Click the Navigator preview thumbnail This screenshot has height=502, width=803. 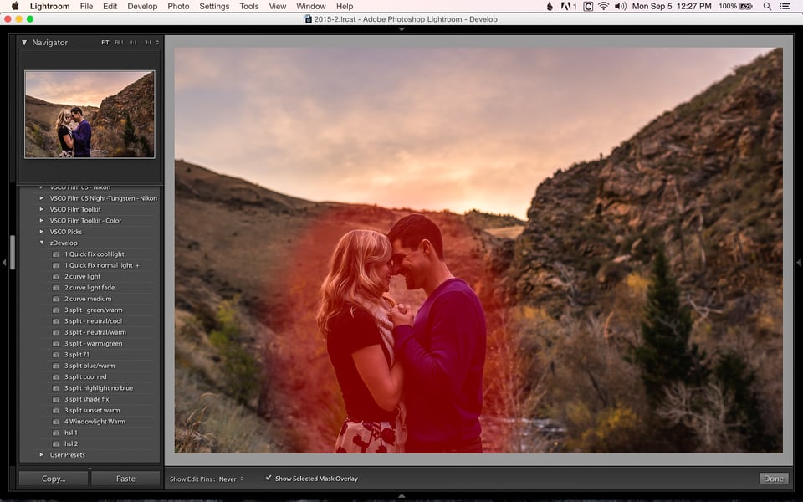(90, 115)
